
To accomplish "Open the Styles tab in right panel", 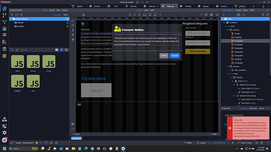I will click(245, 10).
